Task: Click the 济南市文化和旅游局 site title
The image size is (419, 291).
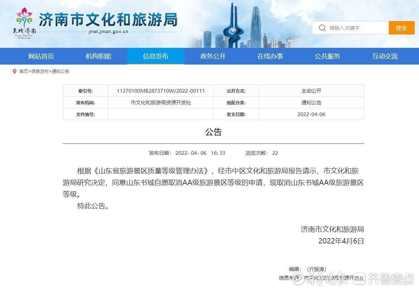Action: [108, 20]
